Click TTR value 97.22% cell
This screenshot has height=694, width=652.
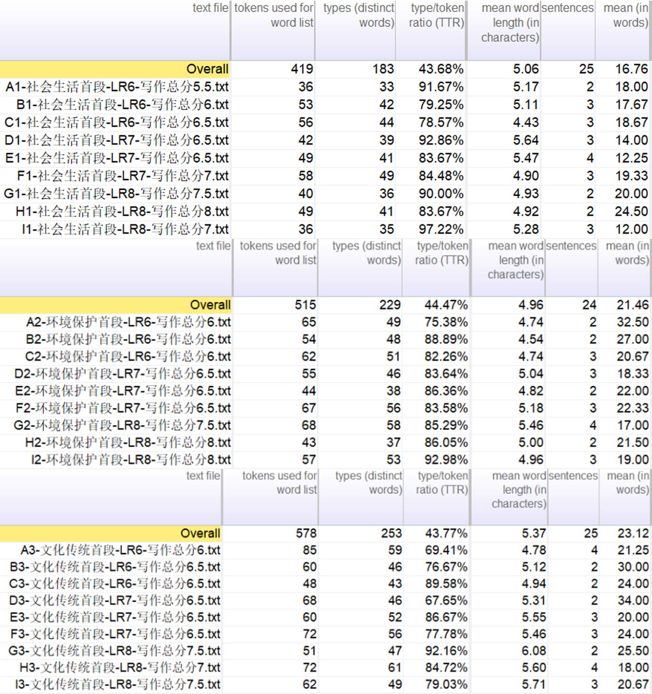tap(441, 229)
